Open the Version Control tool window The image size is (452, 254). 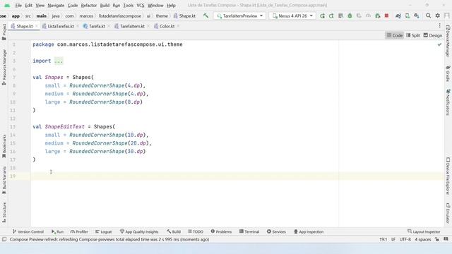[x=28, y=231]
